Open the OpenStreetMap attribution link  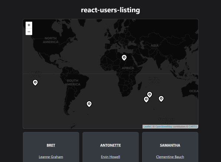(164, 126)
